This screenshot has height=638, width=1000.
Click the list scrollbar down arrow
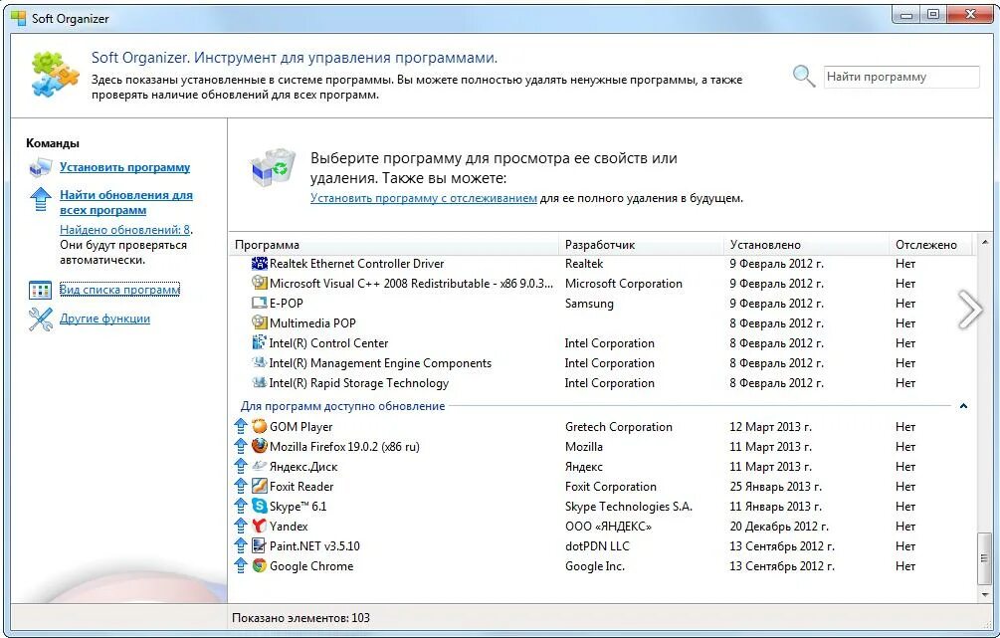tap(984, 594)
